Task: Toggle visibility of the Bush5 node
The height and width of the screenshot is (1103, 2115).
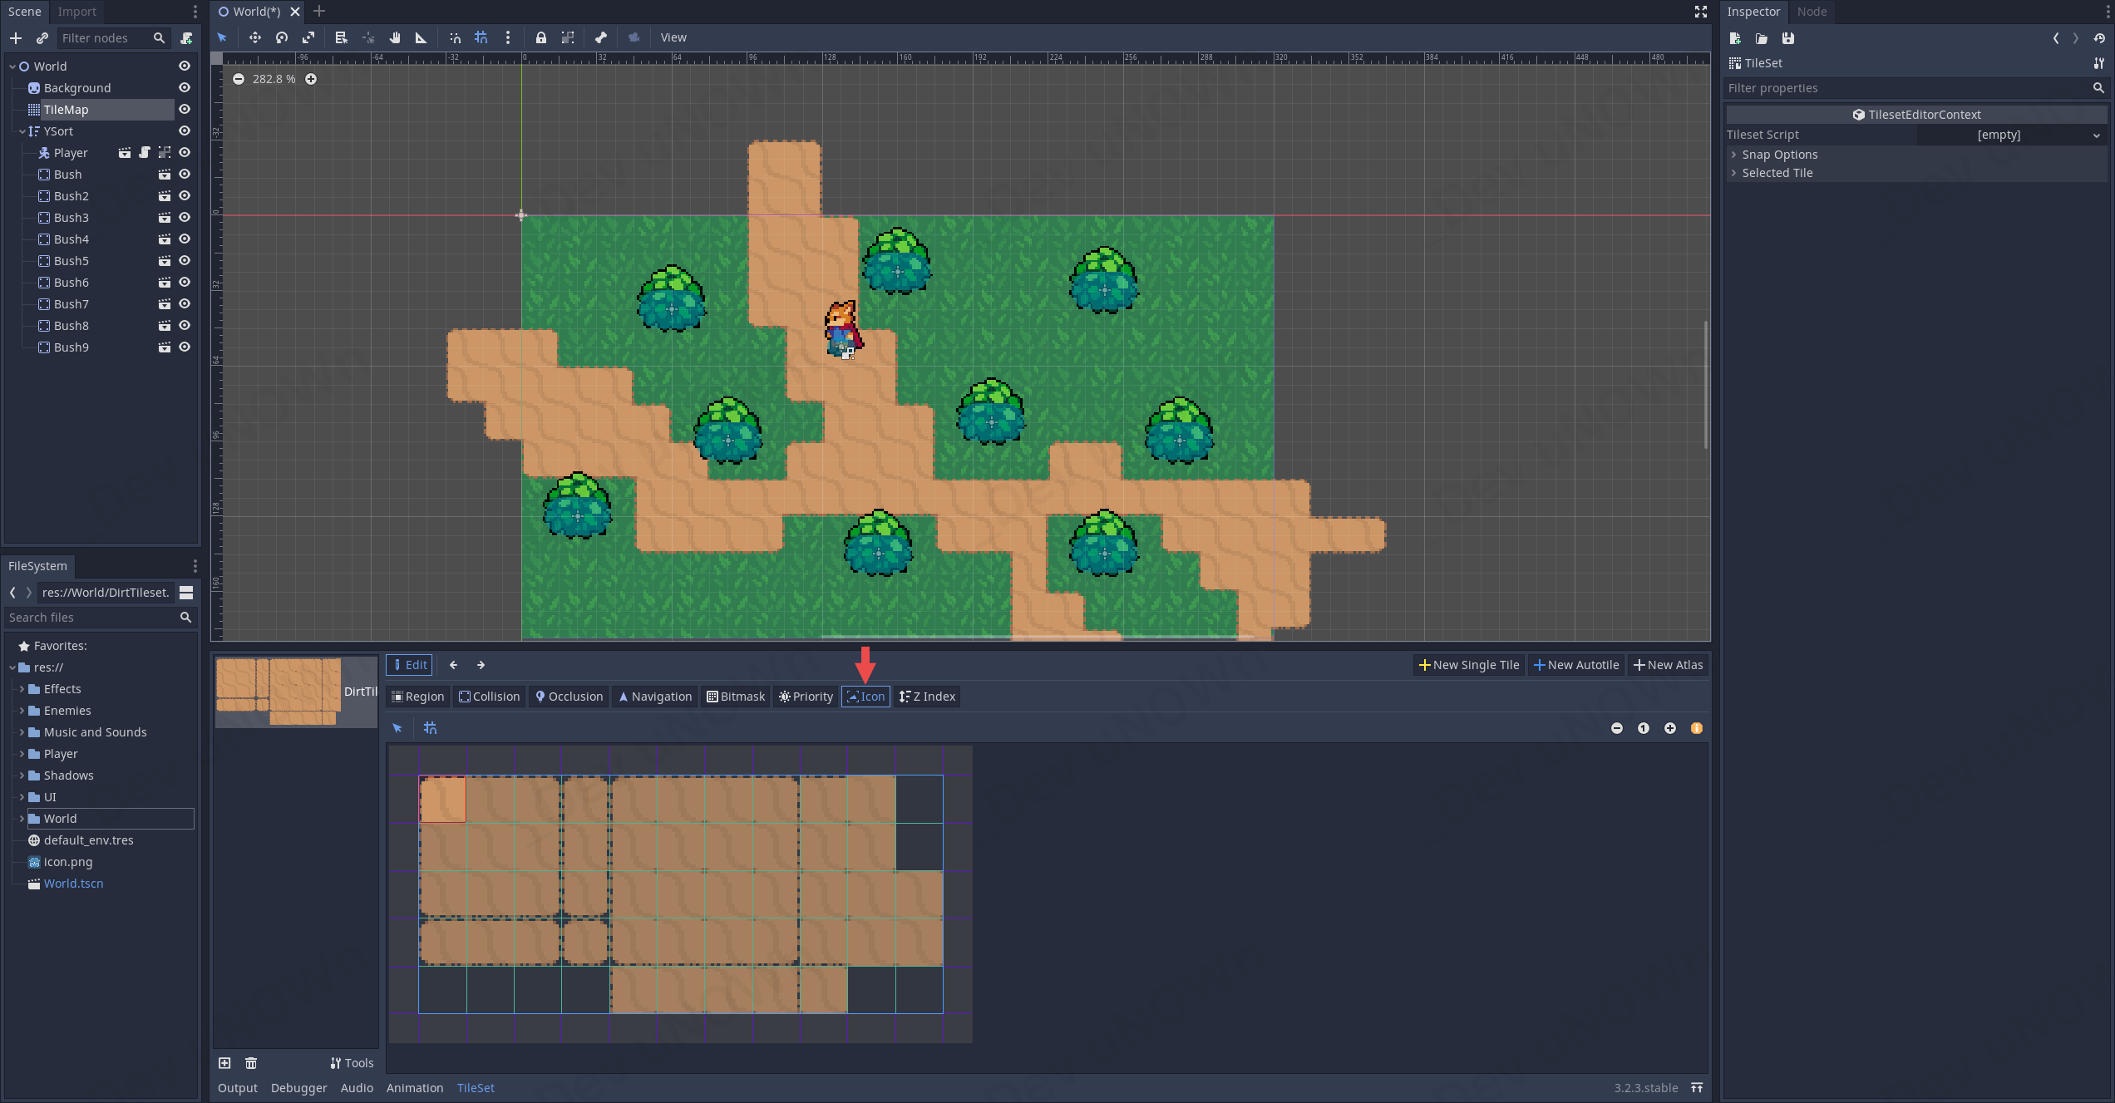Action: pos(185,261)
